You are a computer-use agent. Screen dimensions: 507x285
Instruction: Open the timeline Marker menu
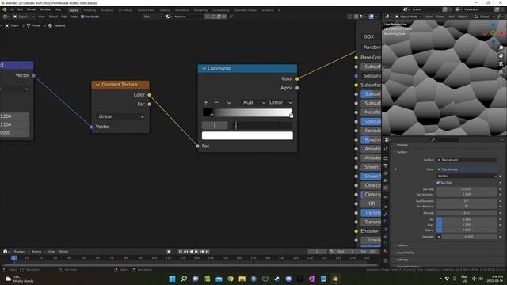pos(63,252)
